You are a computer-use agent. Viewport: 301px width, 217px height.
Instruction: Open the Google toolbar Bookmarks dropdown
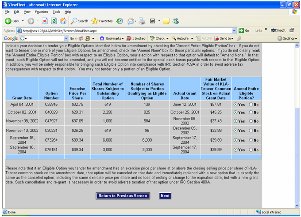tap(113, 38)
